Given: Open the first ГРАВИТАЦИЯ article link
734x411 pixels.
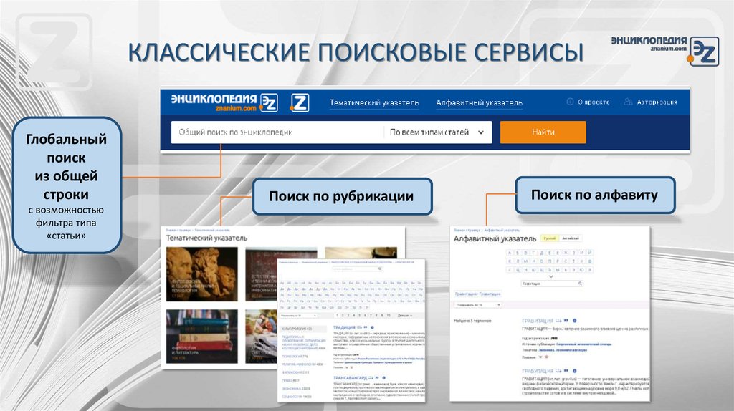Looking at the screenshot, I should pyautogui.click(x=538, y=320).
